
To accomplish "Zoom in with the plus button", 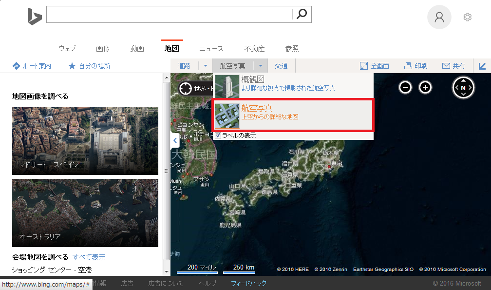I will [x=425, y=87].
